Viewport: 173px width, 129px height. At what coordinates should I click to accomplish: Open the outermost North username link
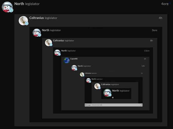pos(19,4)
